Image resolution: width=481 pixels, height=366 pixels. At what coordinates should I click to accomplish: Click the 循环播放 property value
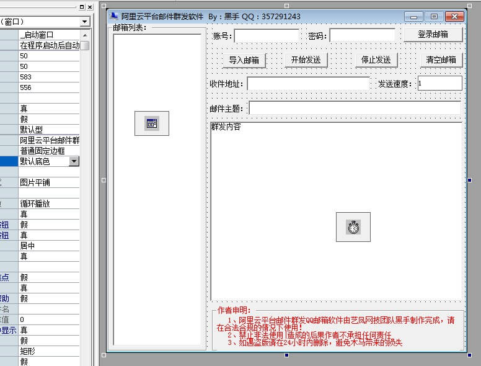49,203
